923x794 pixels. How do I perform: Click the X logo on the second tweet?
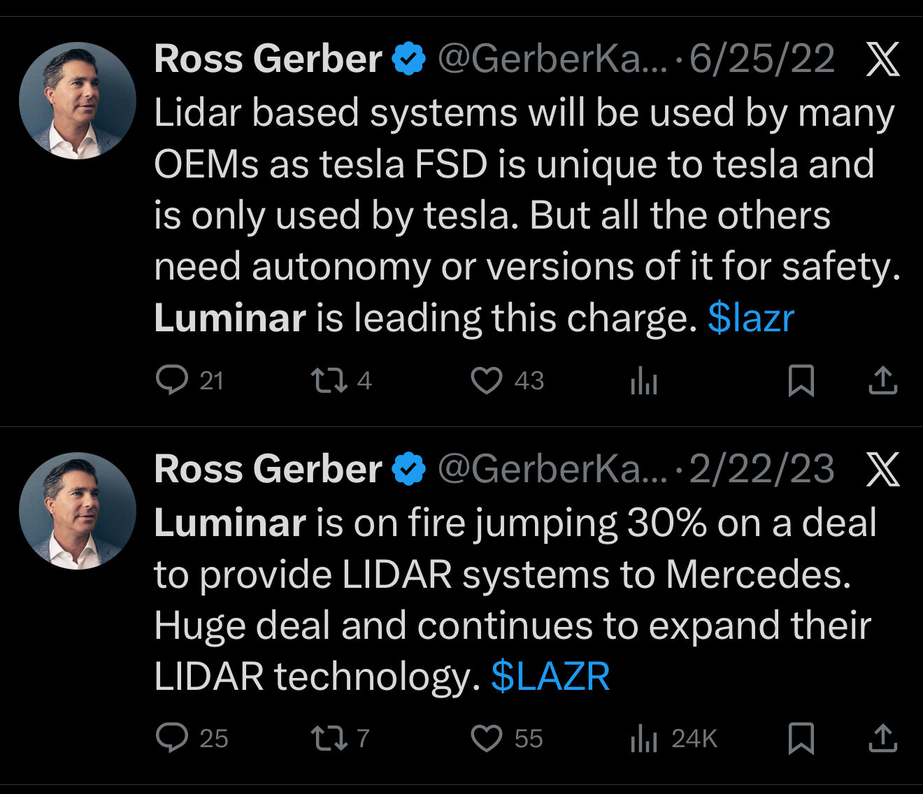(882, 469)
